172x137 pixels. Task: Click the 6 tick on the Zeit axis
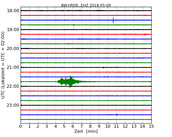[x=73, y=126]
